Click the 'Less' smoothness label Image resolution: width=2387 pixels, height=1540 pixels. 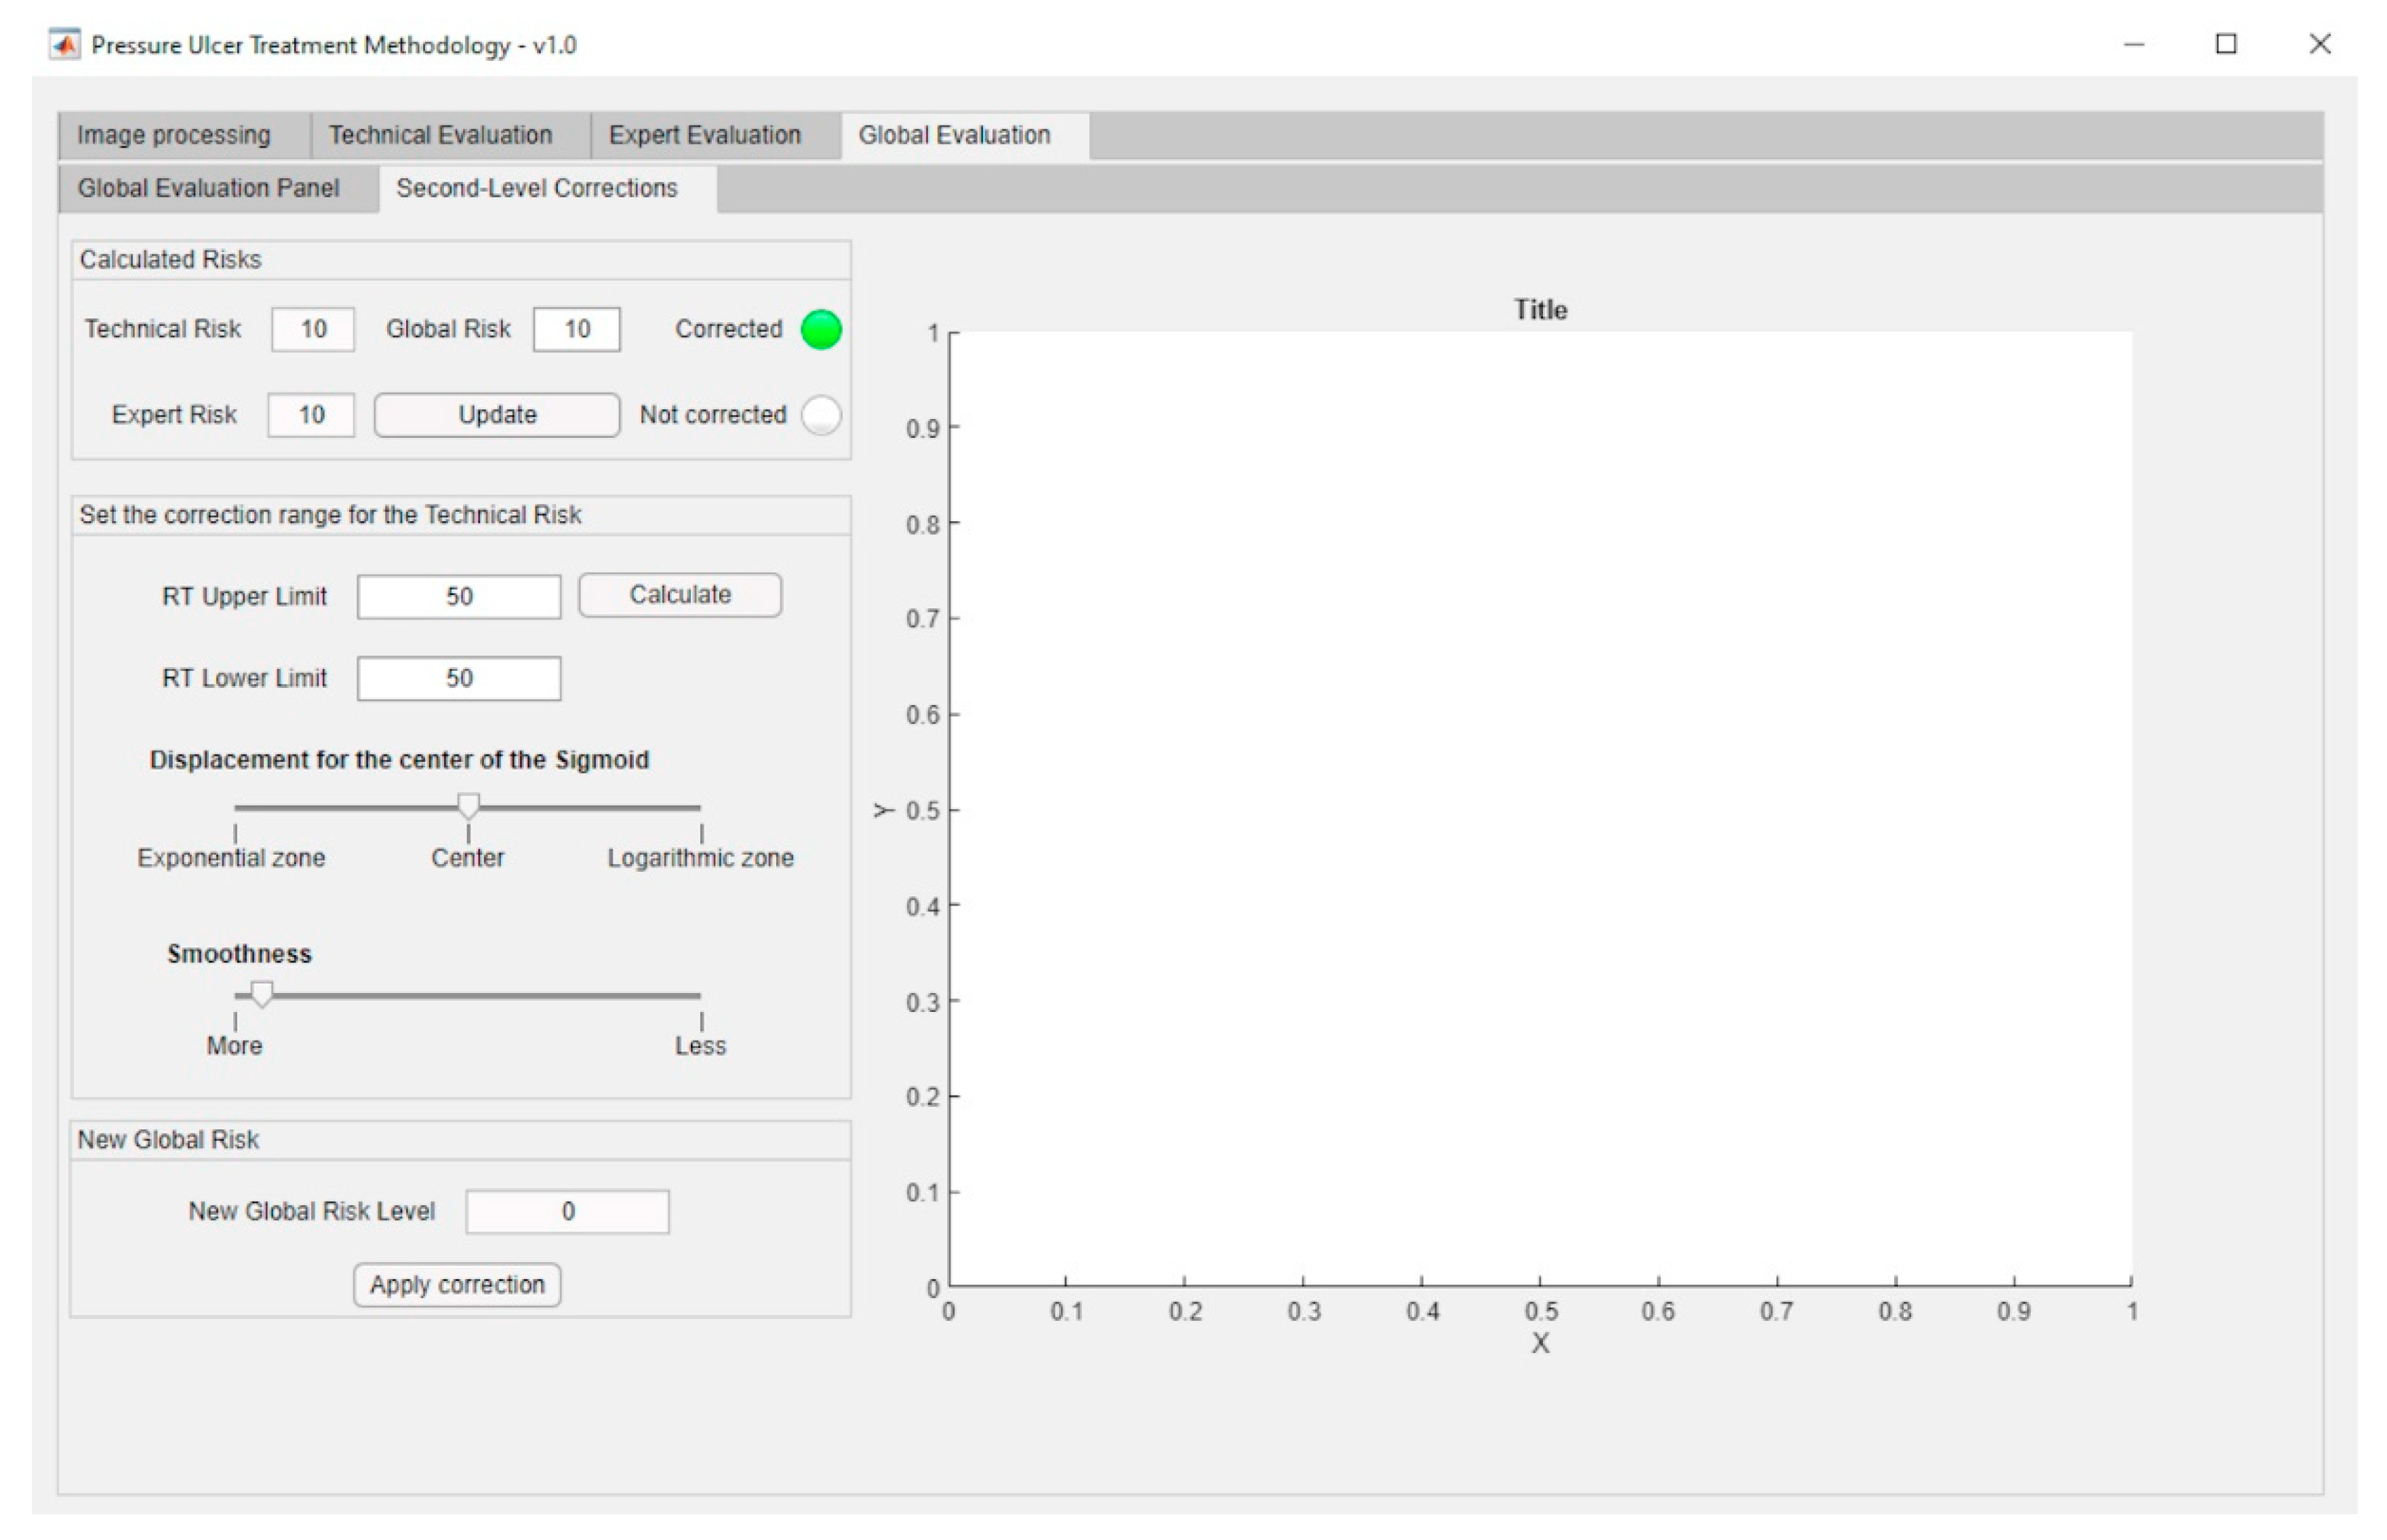click(700, 1046)
